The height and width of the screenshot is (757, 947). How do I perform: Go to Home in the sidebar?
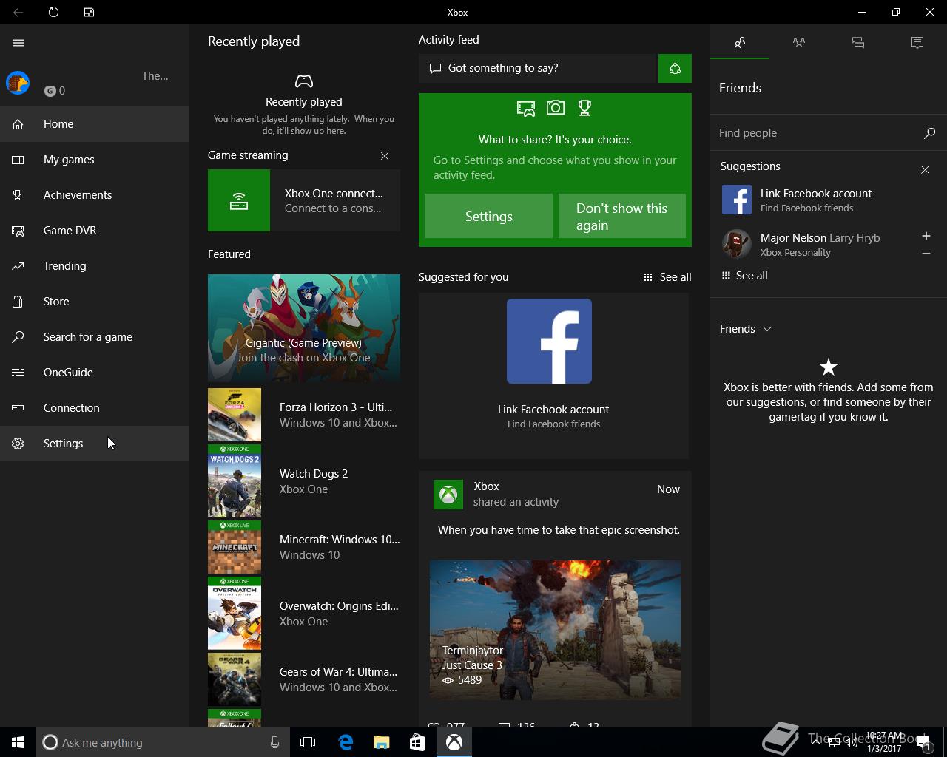coord(95,124)
